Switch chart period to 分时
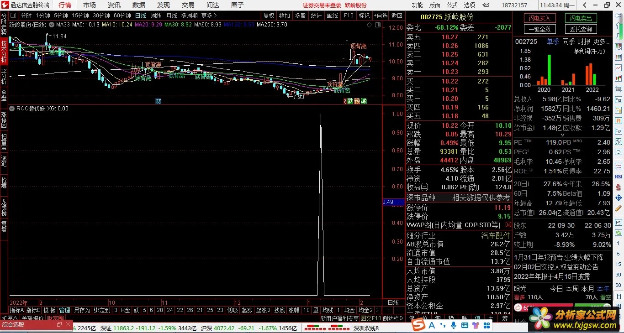This screenshot has width=624, height=333. (x=26, y=16)
